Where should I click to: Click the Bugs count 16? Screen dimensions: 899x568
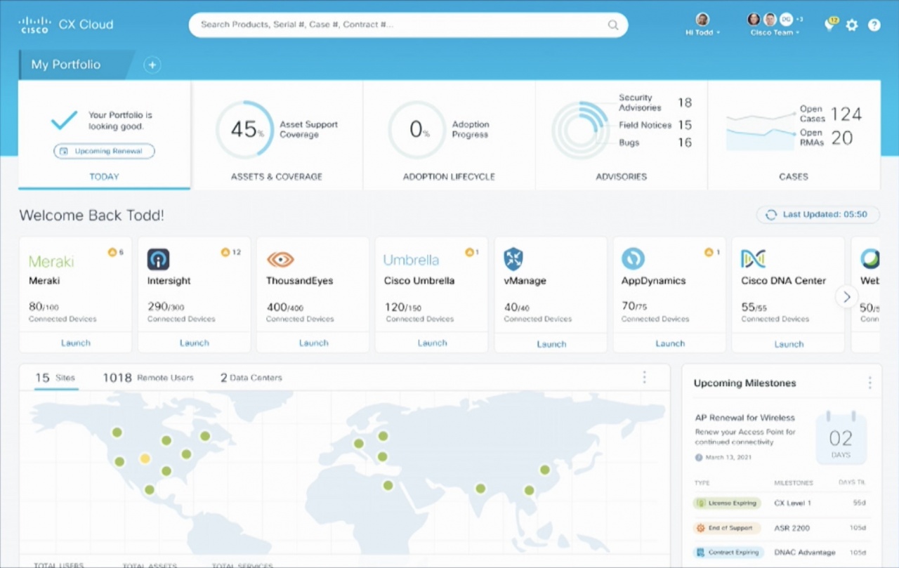coord(685,143)
